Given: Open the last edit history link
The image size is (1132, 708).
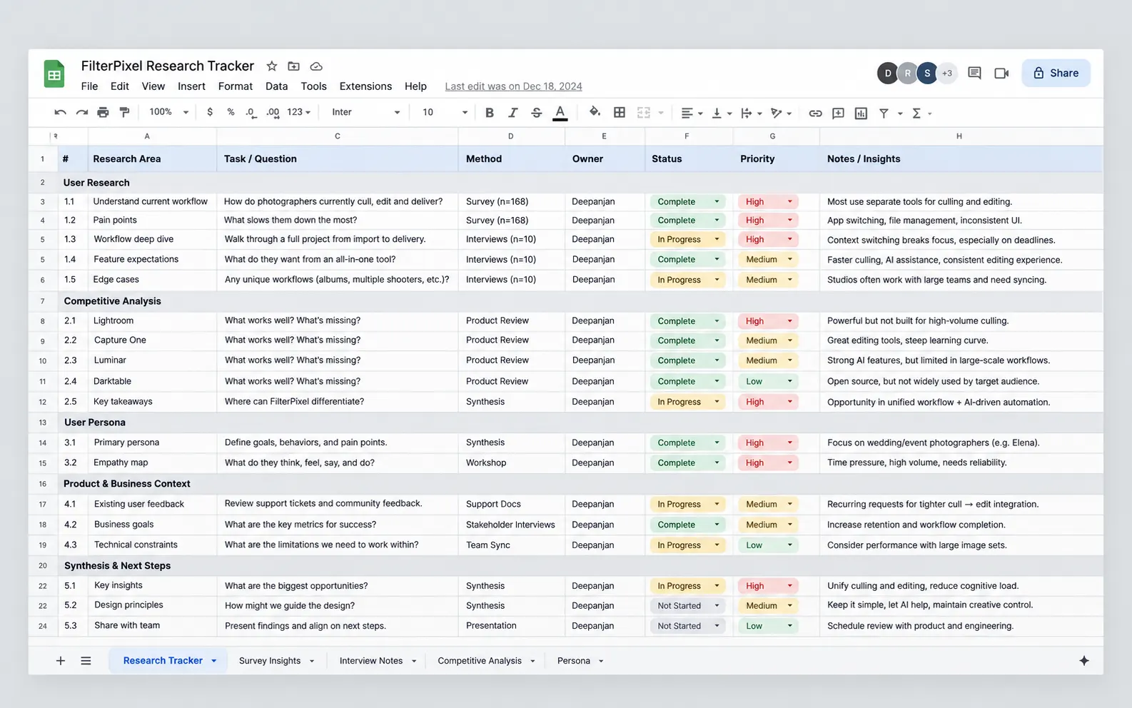Looking at the screenshot, I should pyautogui.click(x=513, y=86).
